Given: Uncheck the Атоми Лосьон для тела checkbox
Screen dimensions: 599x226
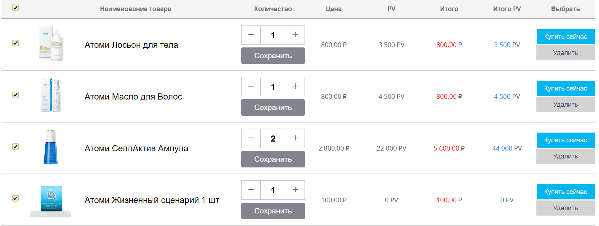Looking at the screenshot, I should [15, 43].
